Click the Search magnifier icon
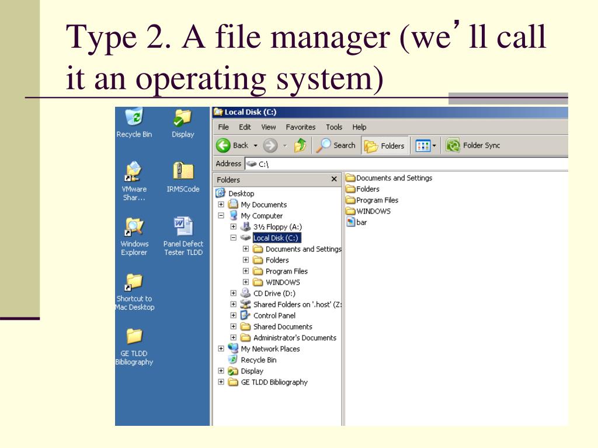The image size is (598, 448). coord(324,145)
